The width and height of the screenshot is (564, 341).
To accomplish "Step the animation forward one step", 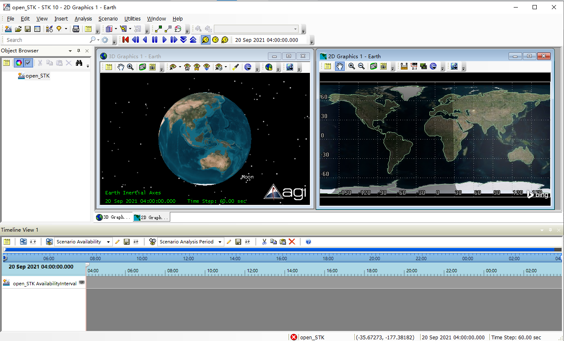I will [x=174, y=40].
